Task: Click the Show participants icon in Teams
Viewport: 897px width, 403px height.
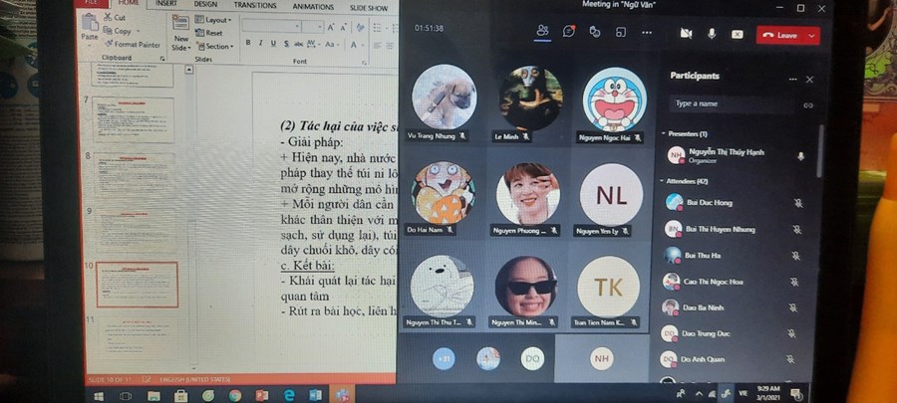Action: coord(542,31)
